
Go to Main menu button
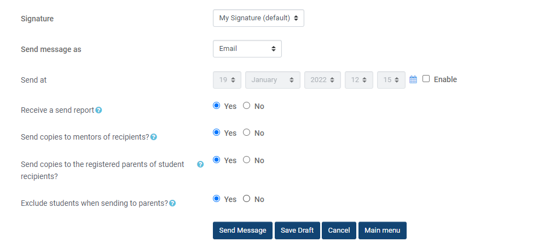382,230
